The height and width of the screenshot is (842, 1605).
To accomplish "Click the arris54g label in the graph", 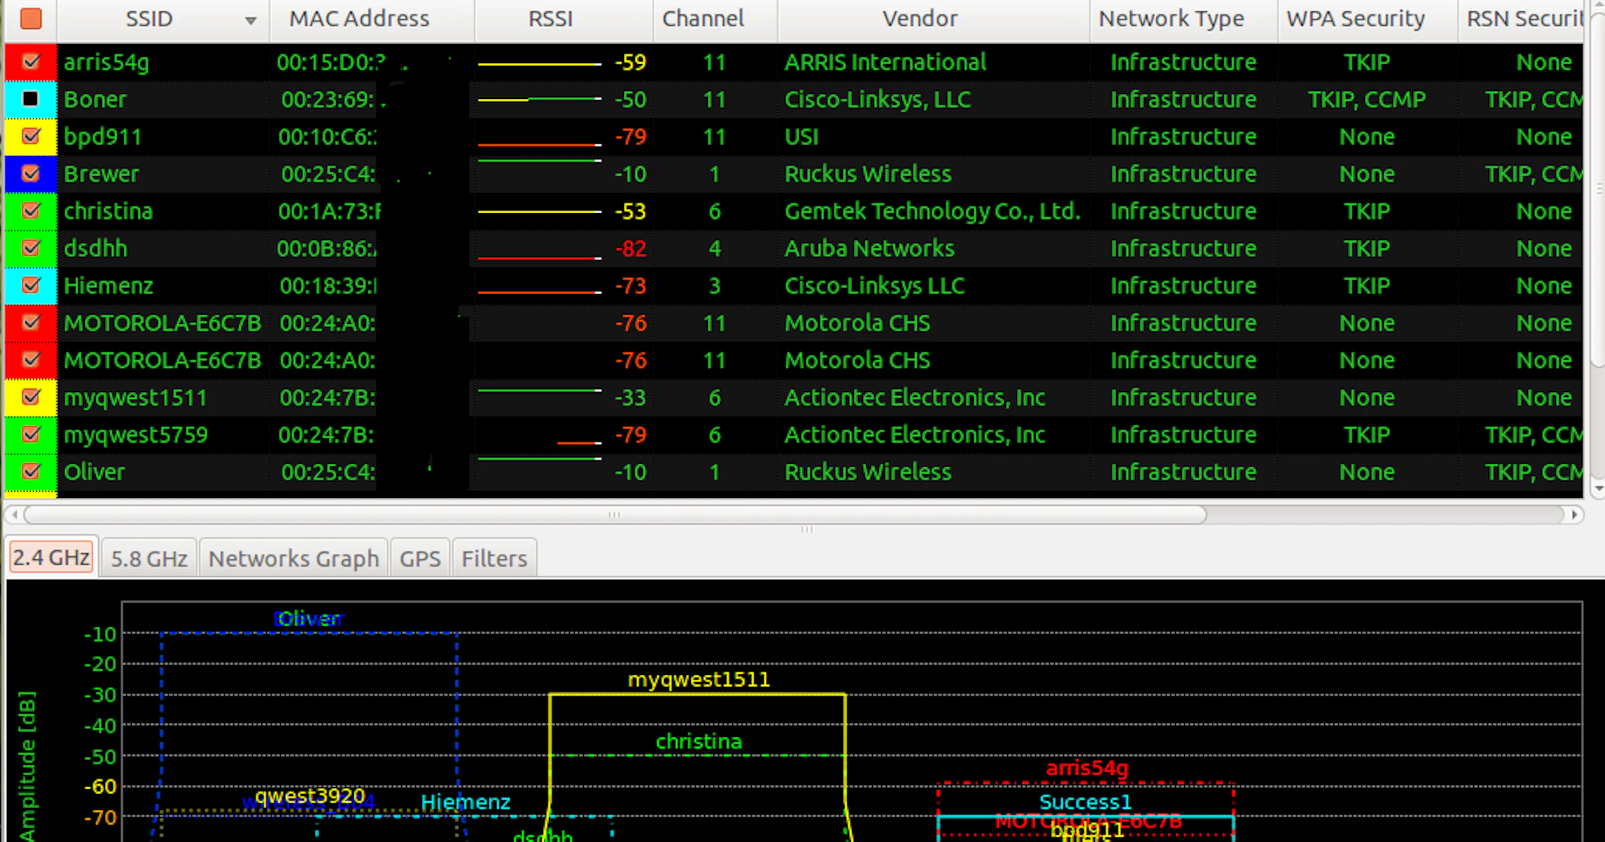I will click(x=1087, y=768).
